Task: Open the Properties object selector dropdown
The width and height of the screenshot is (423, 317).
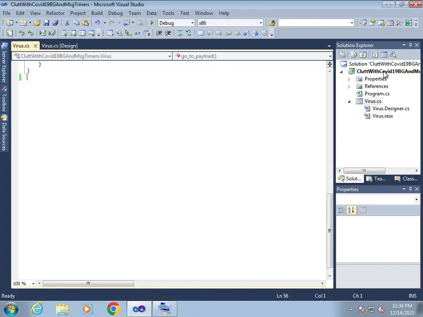Action: [x=416, y=199]
